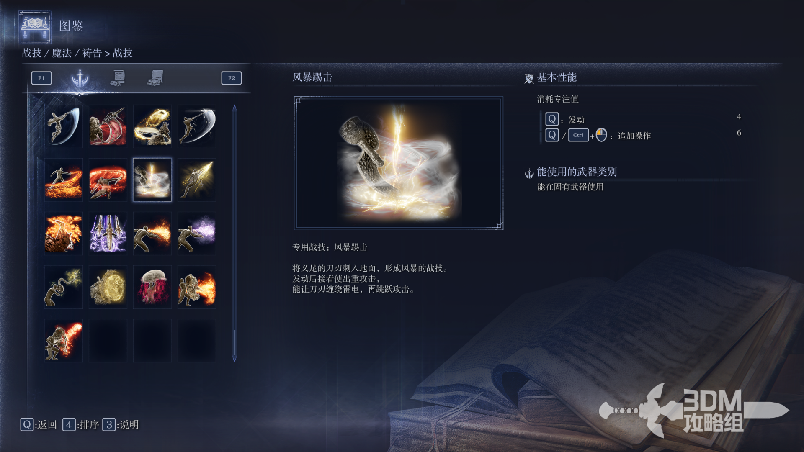The image size is (804, 452).
Task: Select the red flame spin skill icon
Action: pos(108,180)
